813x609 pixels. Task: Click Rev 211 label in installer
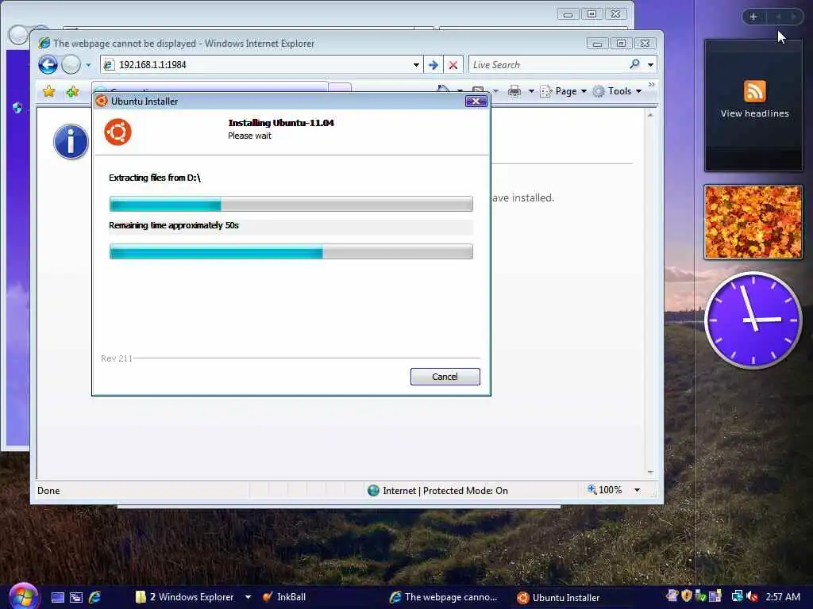[117, 358]
